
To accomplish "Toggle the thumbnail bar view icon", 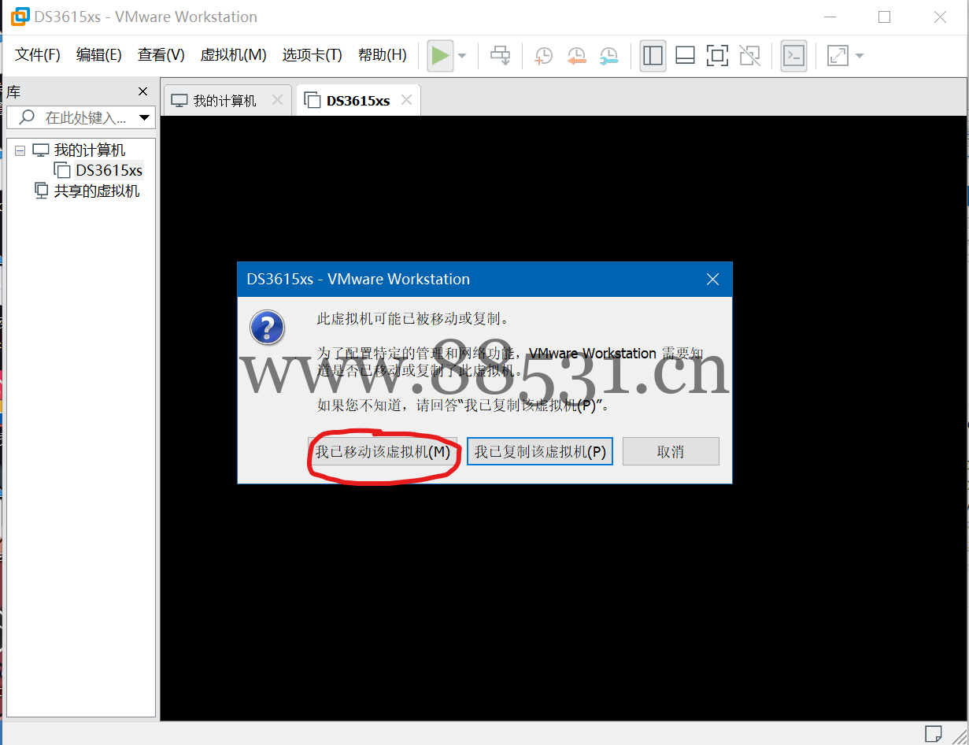I will (x=685, y=56).
